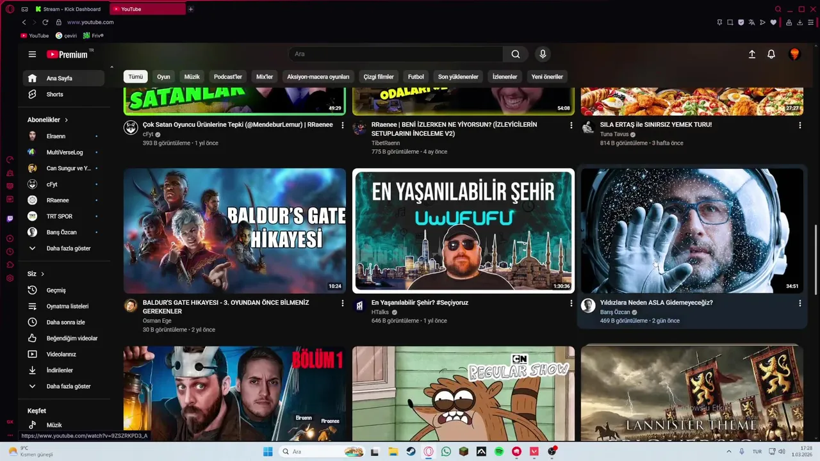Open Shorts in the sidebar
The width and height of the screenshot is (820, 461).
pos(63,94)
